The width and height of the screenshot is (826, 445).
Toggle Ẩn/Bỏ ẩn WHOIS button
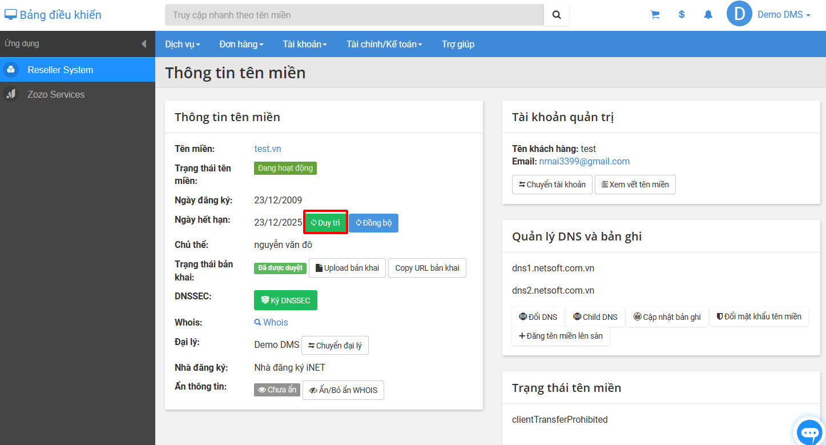click(343, 390)
